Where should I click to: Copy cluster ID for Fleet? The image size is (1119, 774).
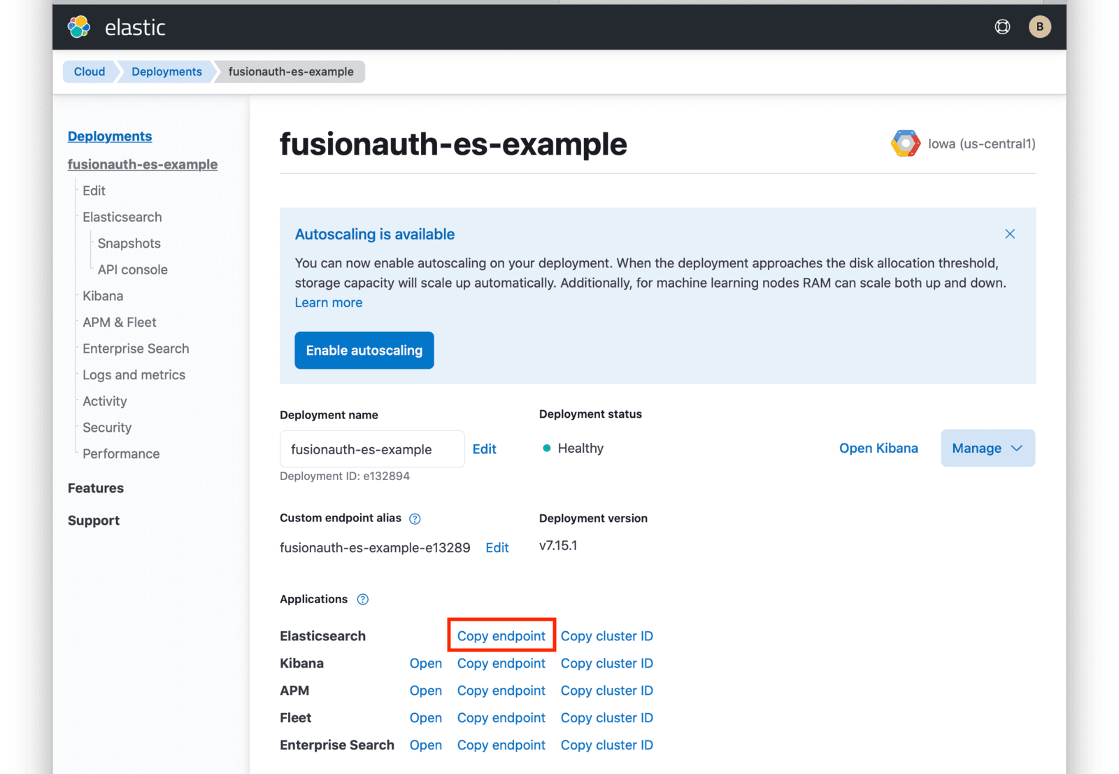[x=607, y=717]
